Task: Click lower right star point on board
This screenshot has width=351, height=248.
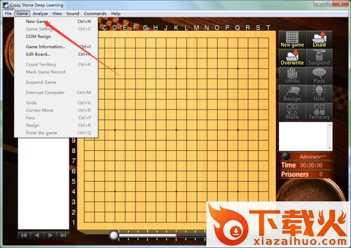Action: pos(238,191)
